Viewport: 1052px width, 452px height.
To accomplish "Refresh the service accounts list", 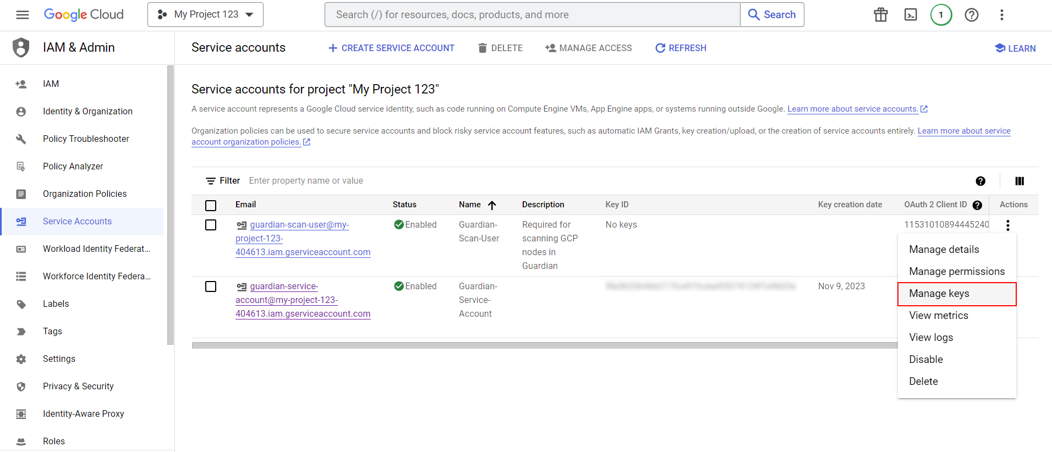I will 681,48.
